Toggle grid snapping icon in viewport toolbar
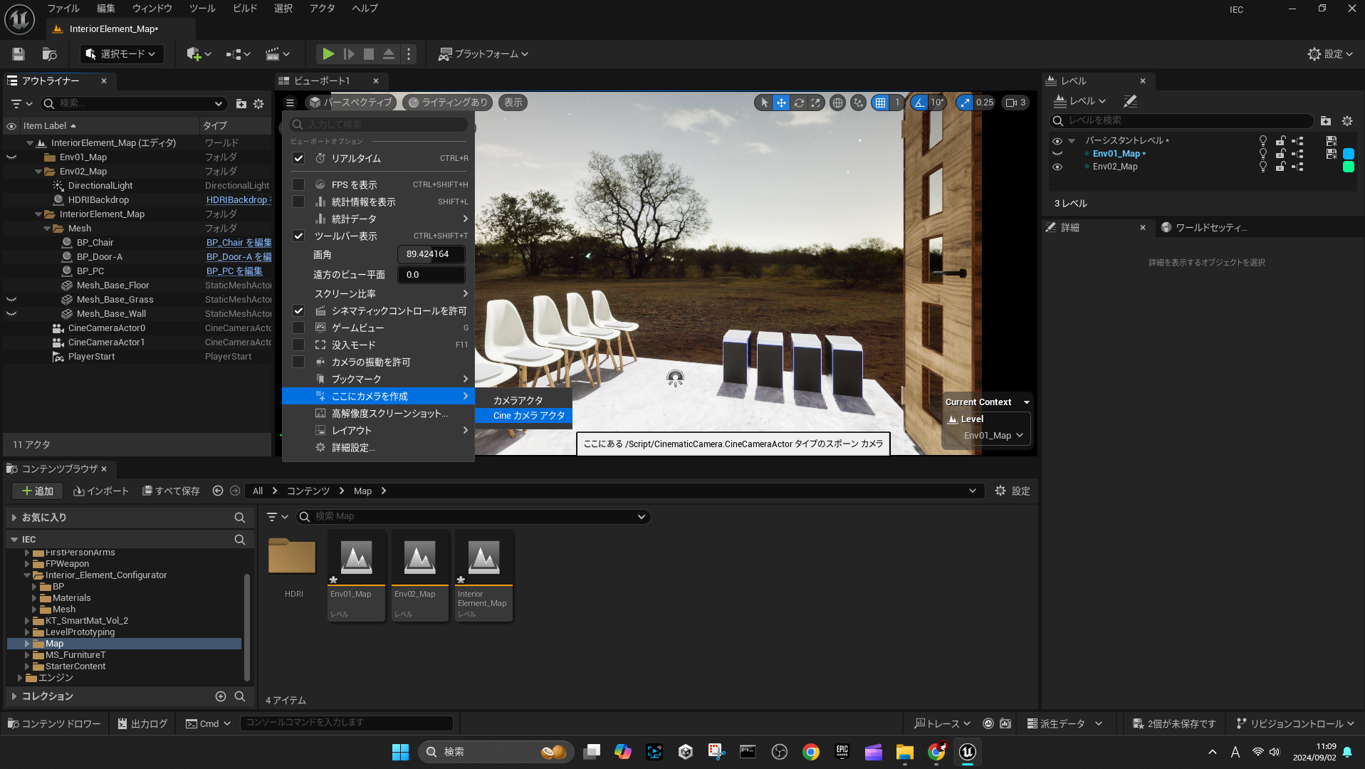1365x769 pixels. [x=881, y=103]
